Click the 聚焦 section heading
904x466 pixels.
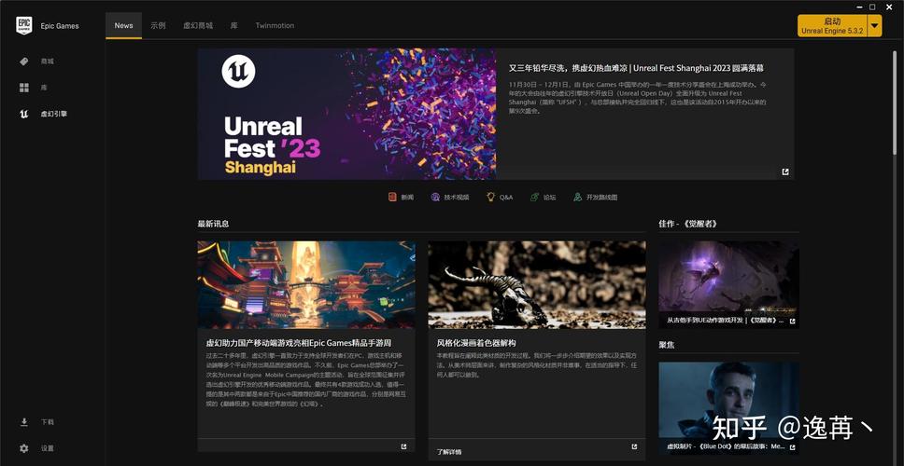pyautogui.click(x=667, y=345)
